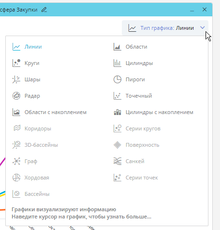Select the Цилиндры bar chart icon

tap(117, 63)
